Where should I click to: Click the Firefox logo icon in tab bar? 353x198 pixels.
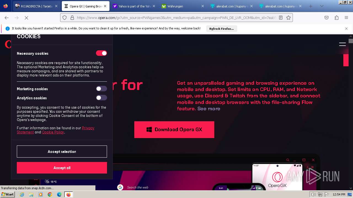[x=6, y=6]
